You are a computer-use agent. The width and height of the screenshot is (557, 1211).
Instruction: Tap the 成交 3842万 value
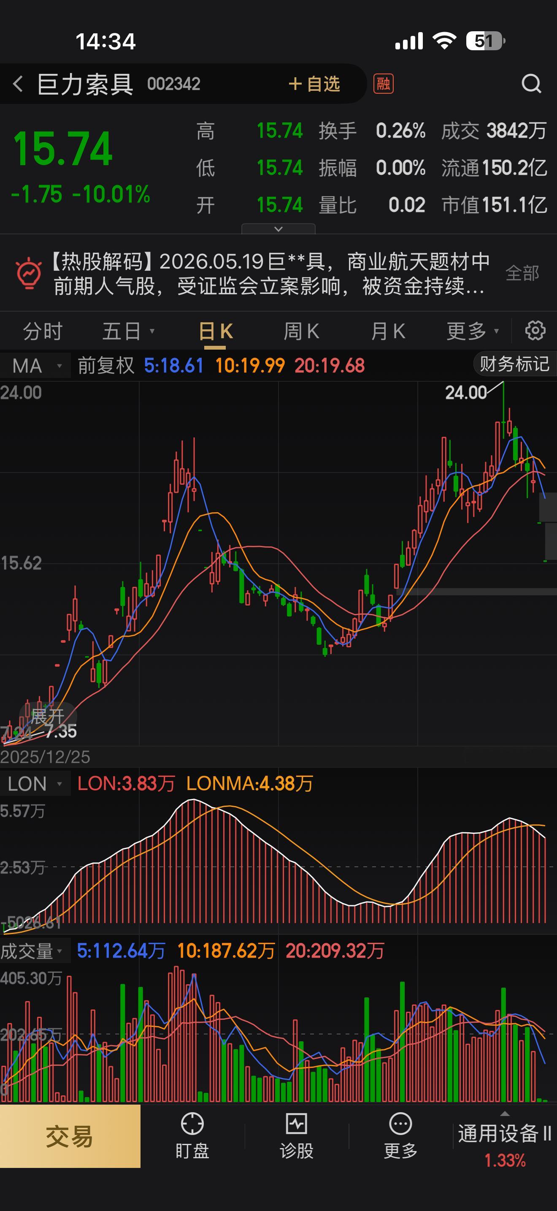point(516,131)
